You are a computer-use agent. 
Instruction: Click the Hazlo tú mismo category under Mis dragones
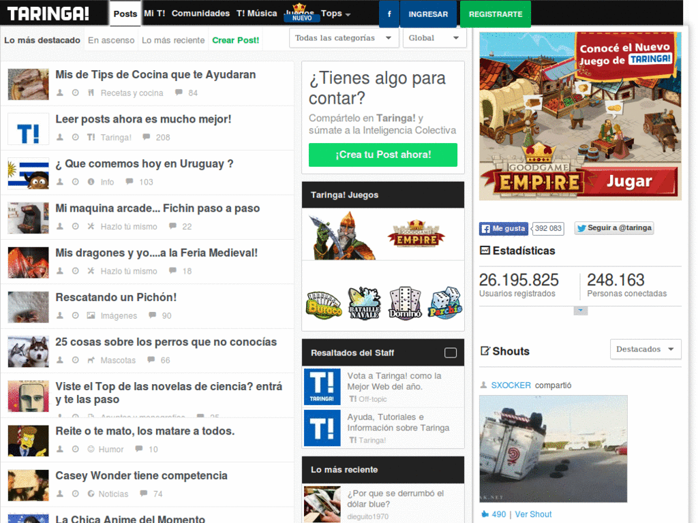point(129,271)
